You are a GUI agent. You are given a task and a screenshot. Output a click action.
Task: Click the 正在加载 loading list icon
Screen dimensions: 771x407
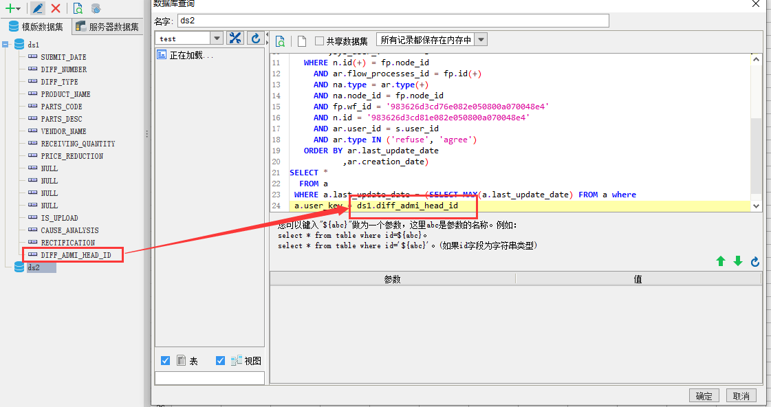pyautogui.click(x=161, y=54)
